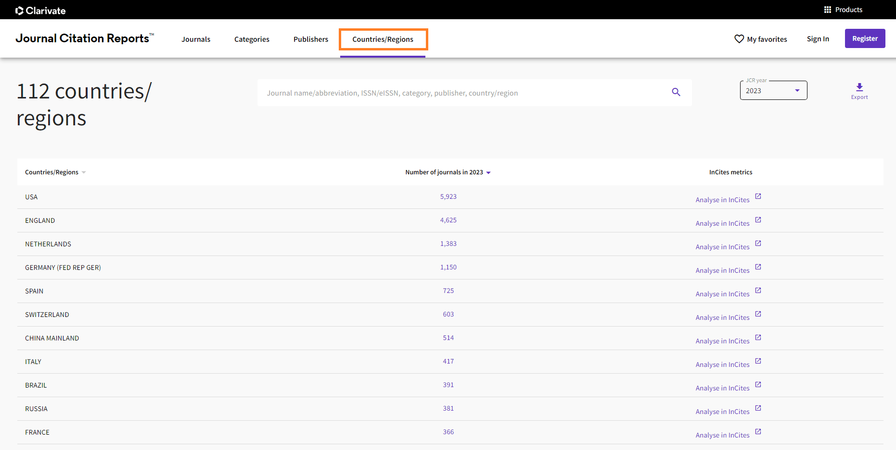Open RUSSIA journal count 381

[448, 408]
